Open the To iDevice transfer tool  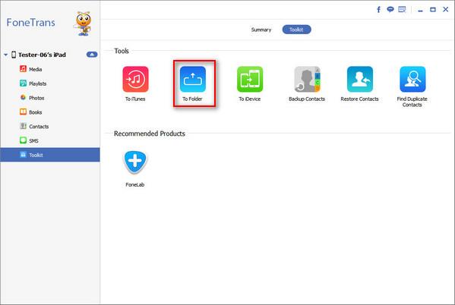(250, 83)
